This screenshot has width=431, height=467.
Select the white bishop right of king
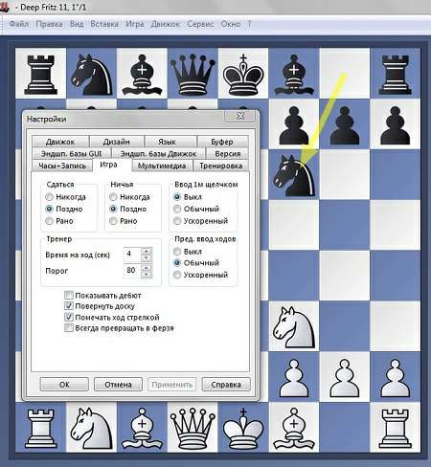(294, 429)
